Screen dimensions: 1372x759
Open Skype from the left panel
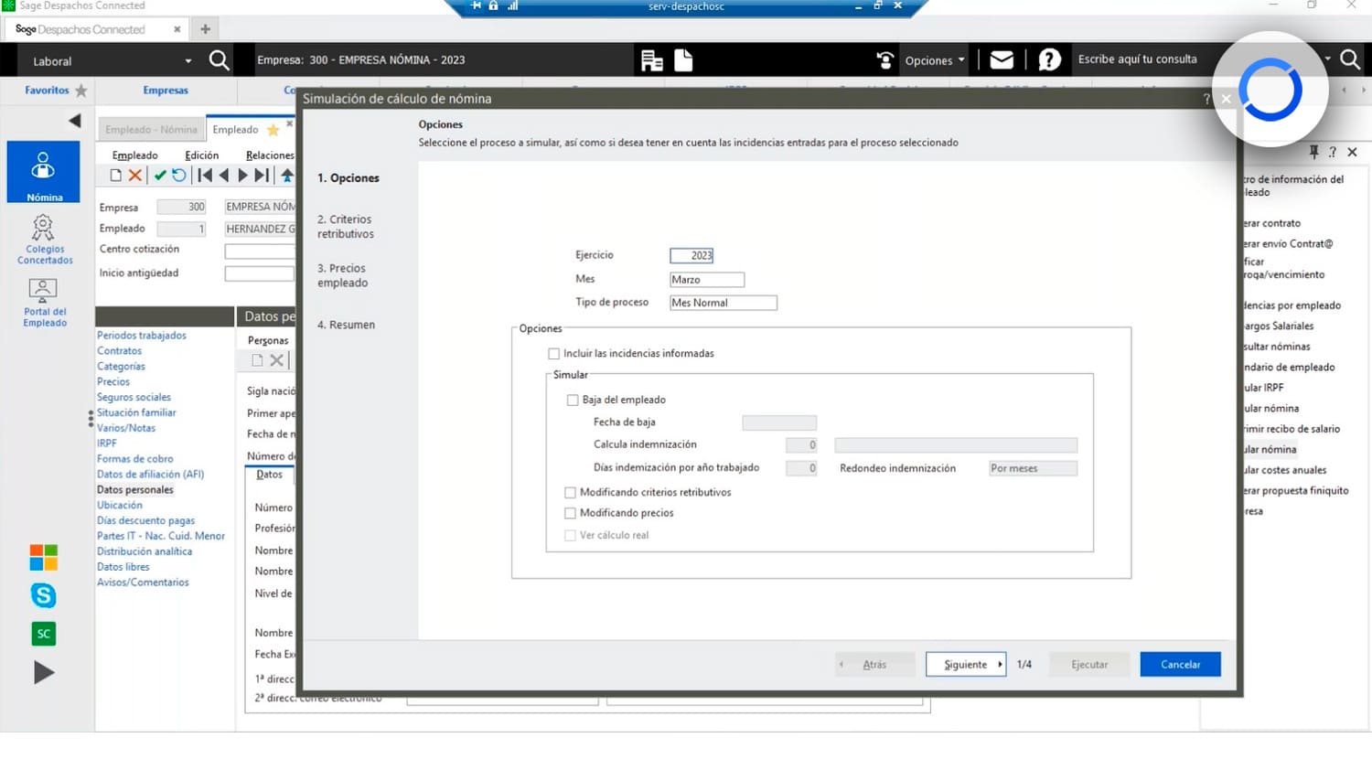pyautogui.click(x=43, y=595)
